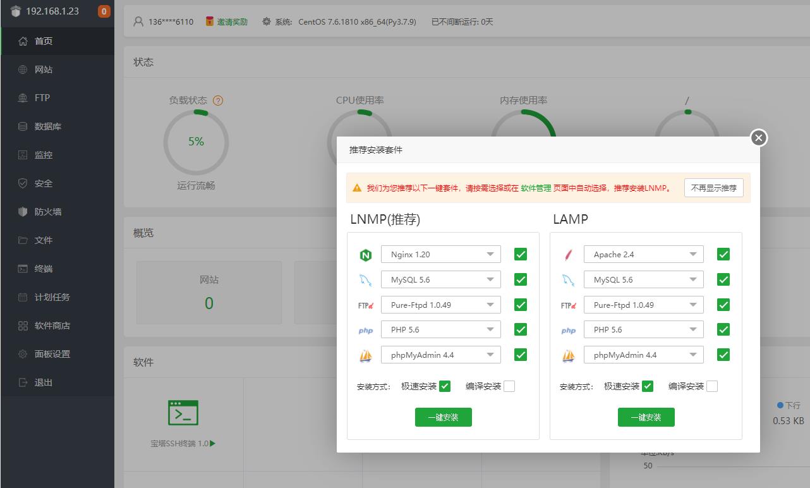
Task: Open the LNMP MySQL 5.6 dropdown
Action: 441,279
